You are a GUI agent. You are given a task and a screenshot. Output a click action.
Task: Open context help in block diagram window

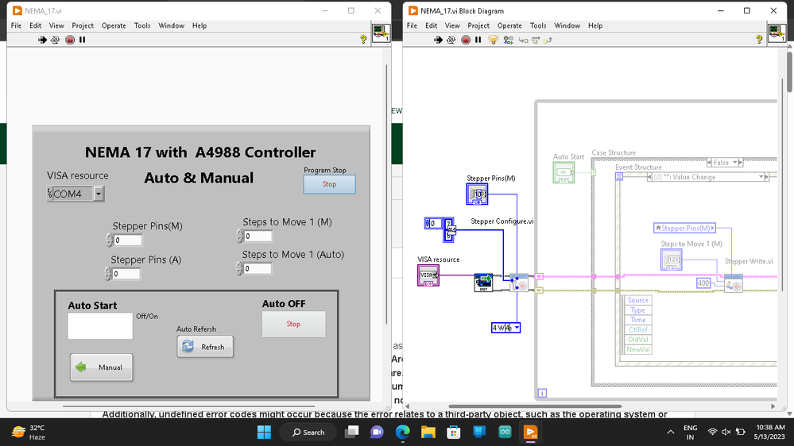[x=761, y=40]
